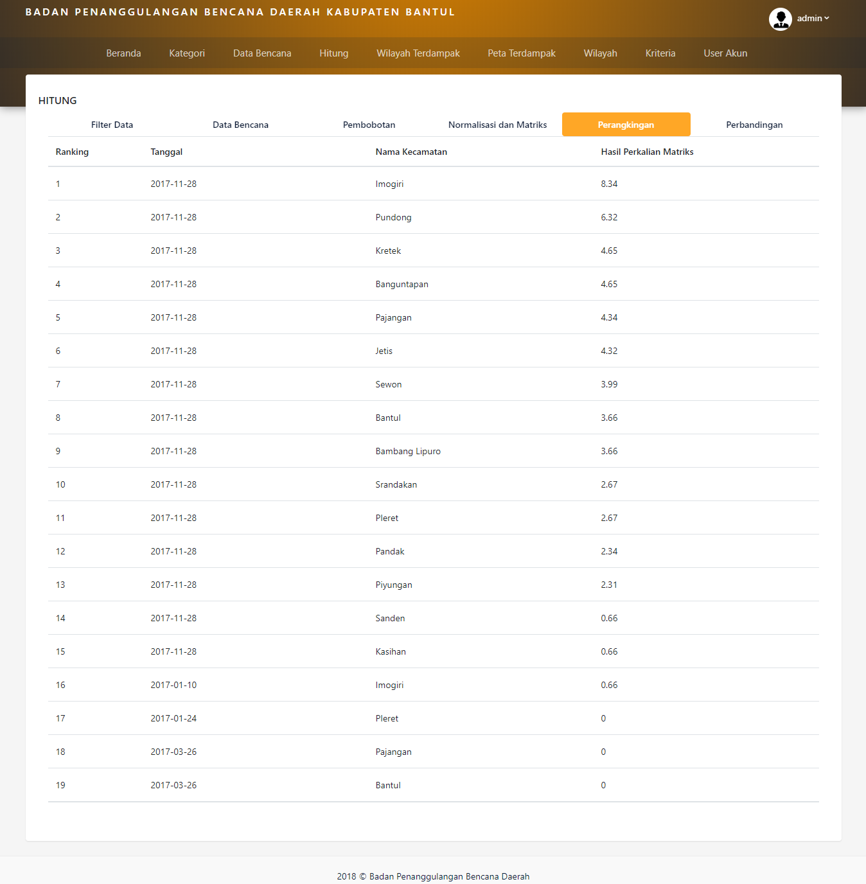
Task: Open Data Bencana in top navigation
Action: (262, 53)
